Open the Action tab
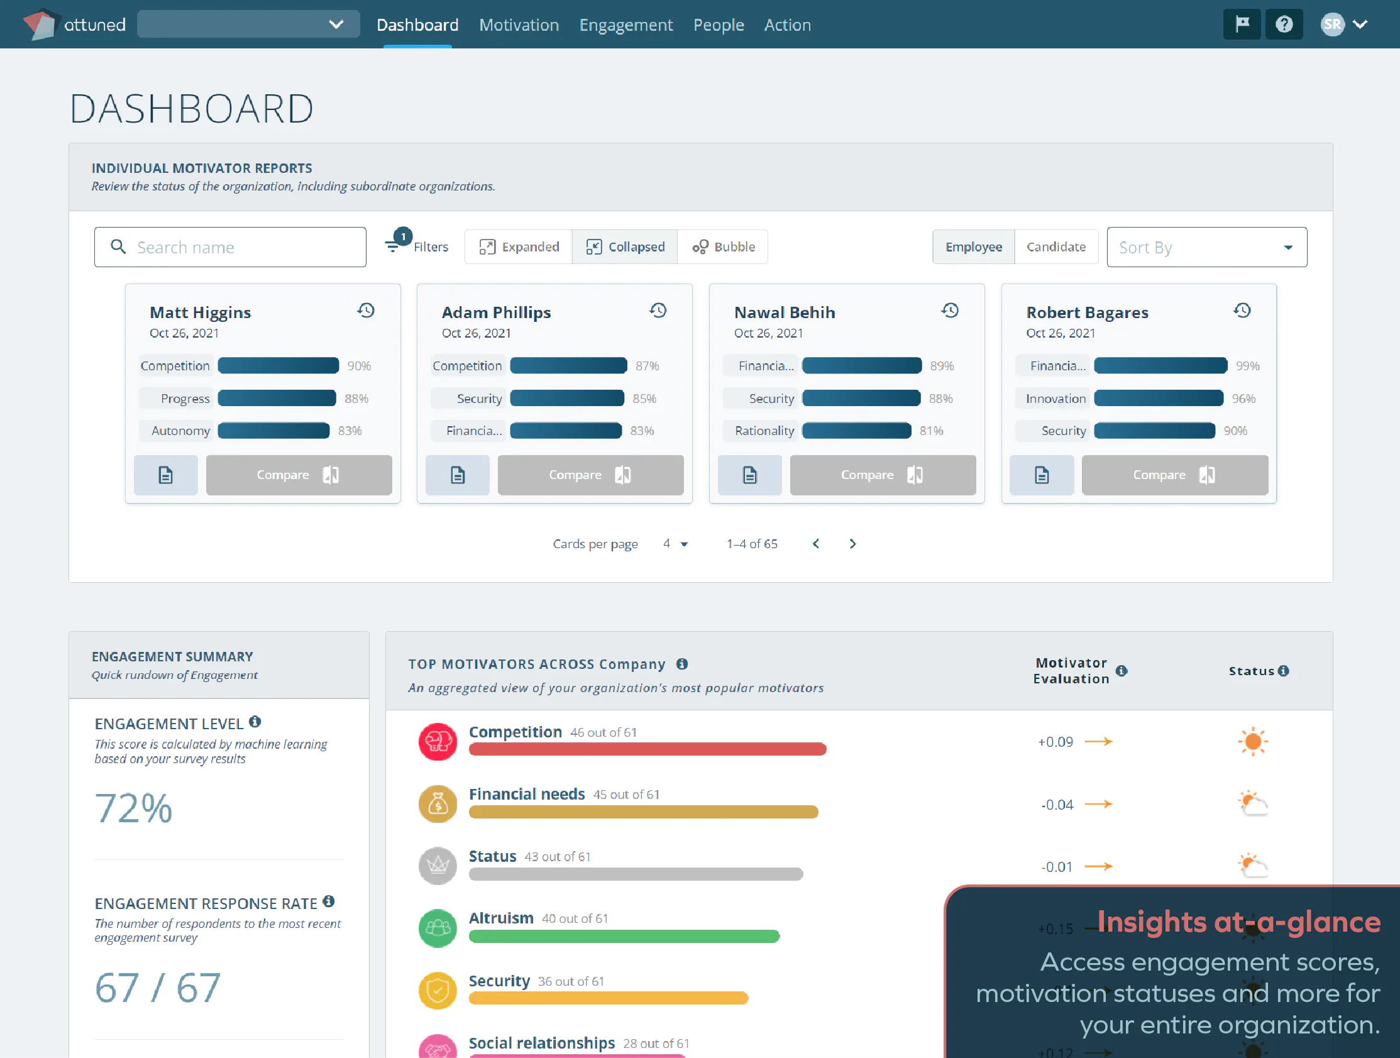Viewport: 1400px width, 1058px height. click(787, 25)
